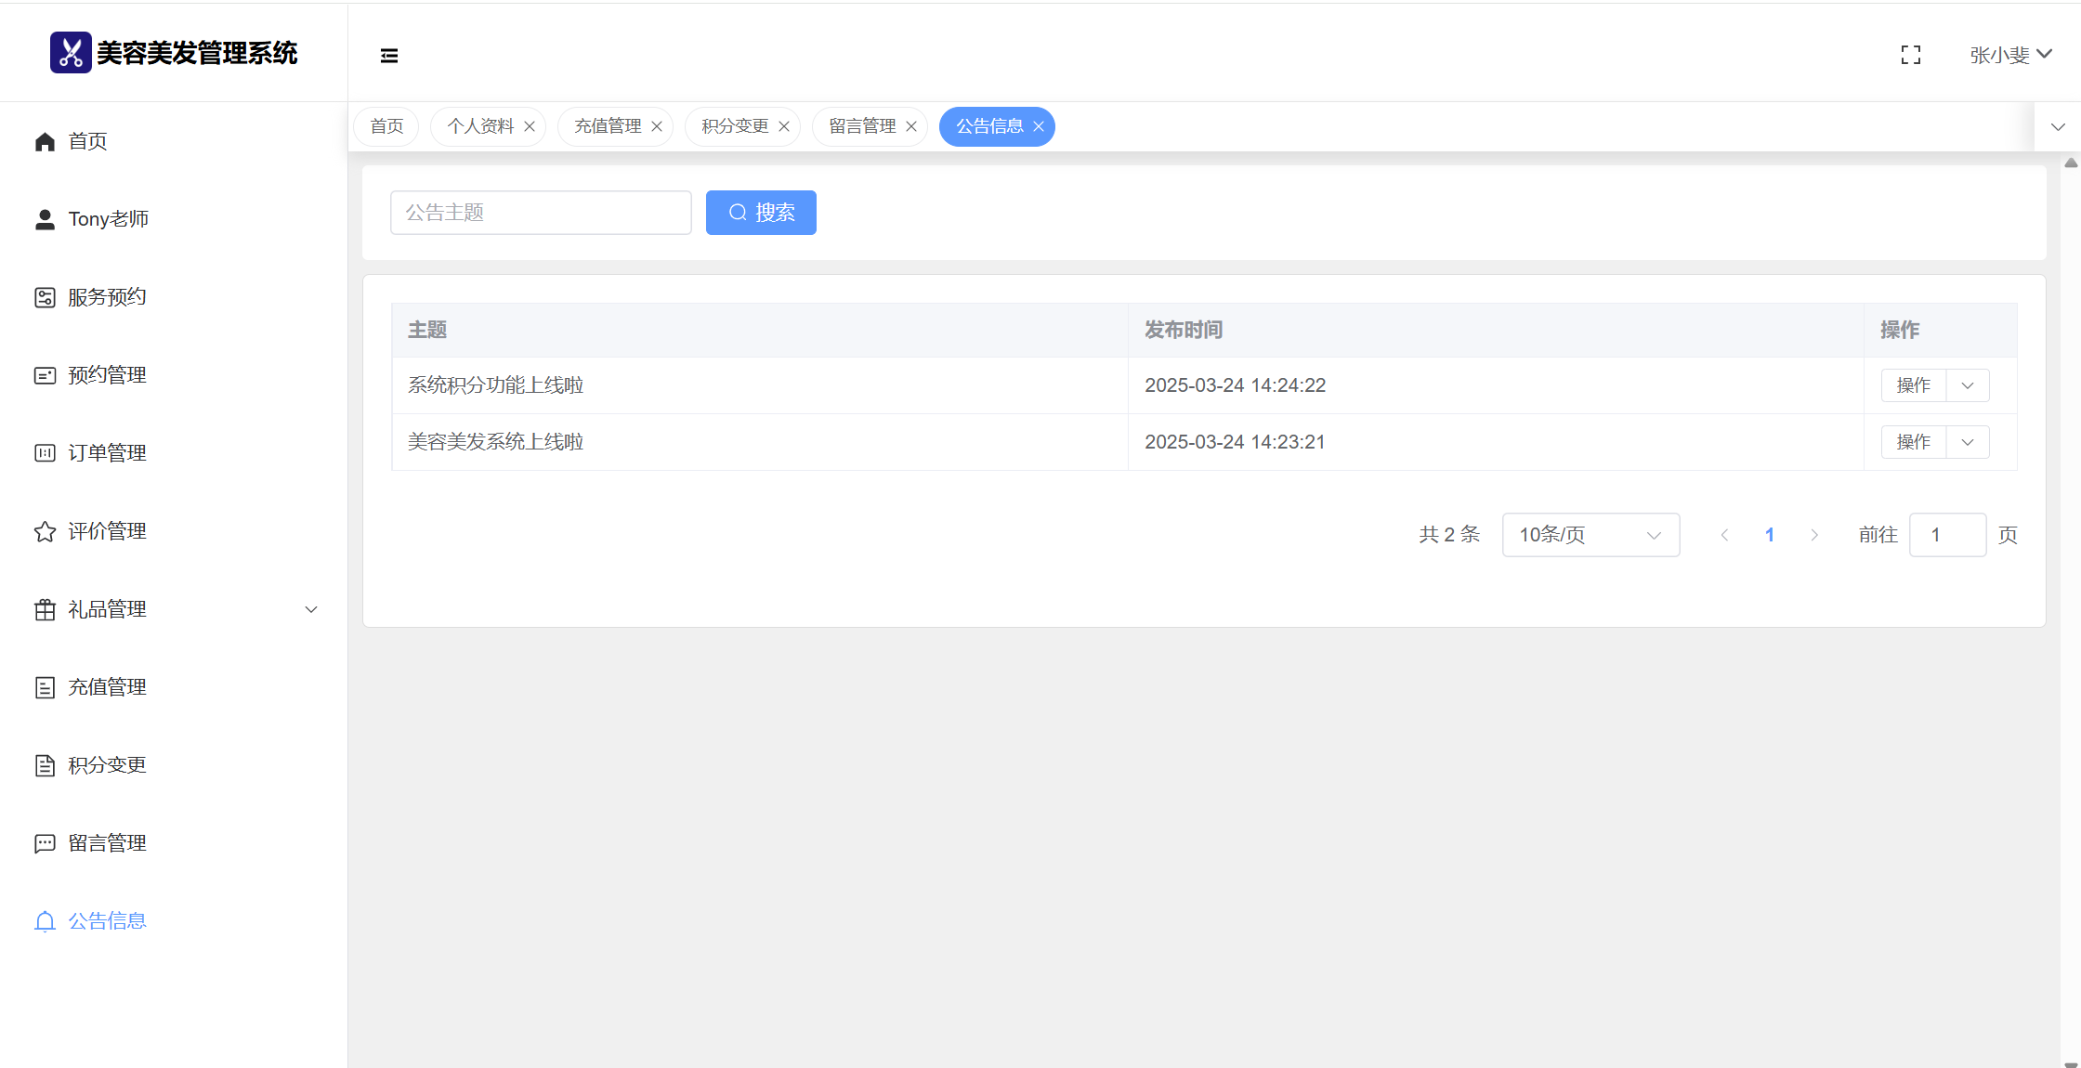Open 操作 dropdown arrow for 系统积分功能上线啦
This screenshot has height=1068, width=2081.
(1968, 385)
